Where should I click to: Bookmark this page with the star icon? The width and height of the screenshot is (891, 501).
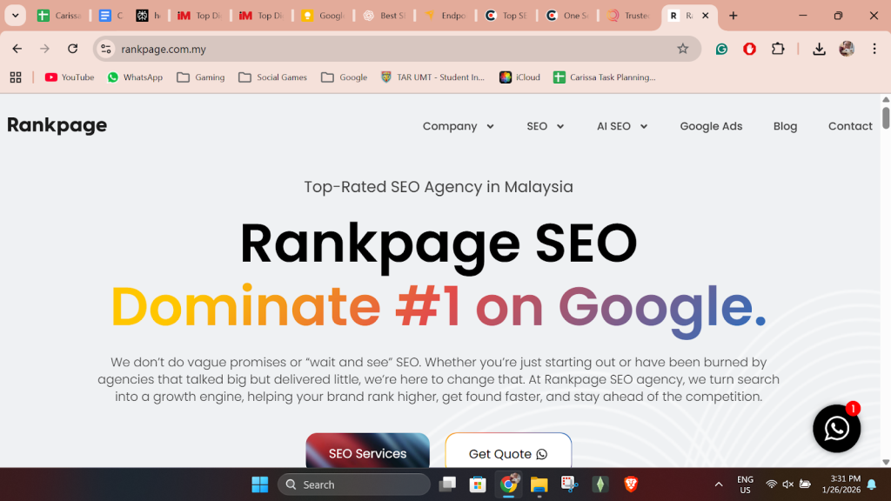coord(682,49)
